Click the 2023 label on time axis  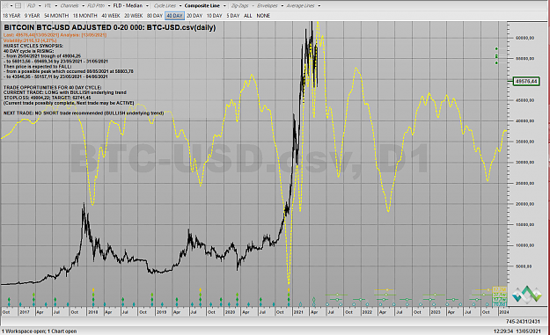(x=436, y=312)
